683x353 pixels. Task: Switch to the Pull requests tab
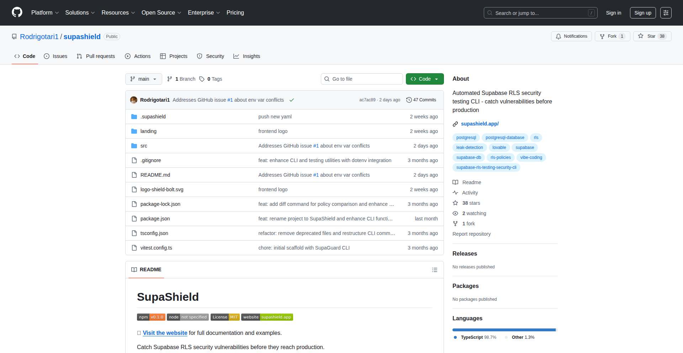click(96, 56)
